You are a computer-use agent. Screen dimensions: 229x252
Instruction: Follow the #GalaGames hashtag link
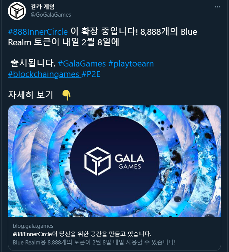(82, 63)
